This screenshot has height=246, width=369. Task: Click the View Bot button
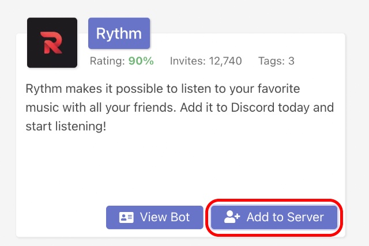[x=155, y=217]
